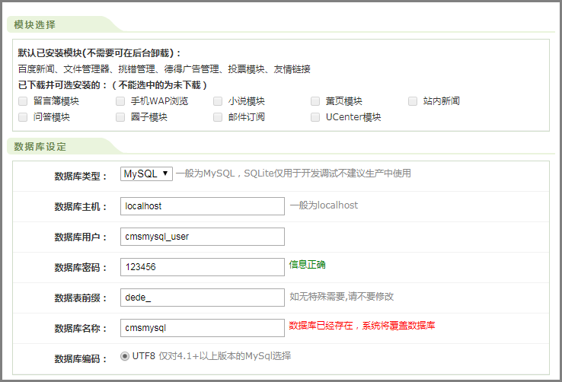Enable the 留言簿模块 checkbox
Image resolution: width=562 pixels, height=382 pixels.
(24, 101)
